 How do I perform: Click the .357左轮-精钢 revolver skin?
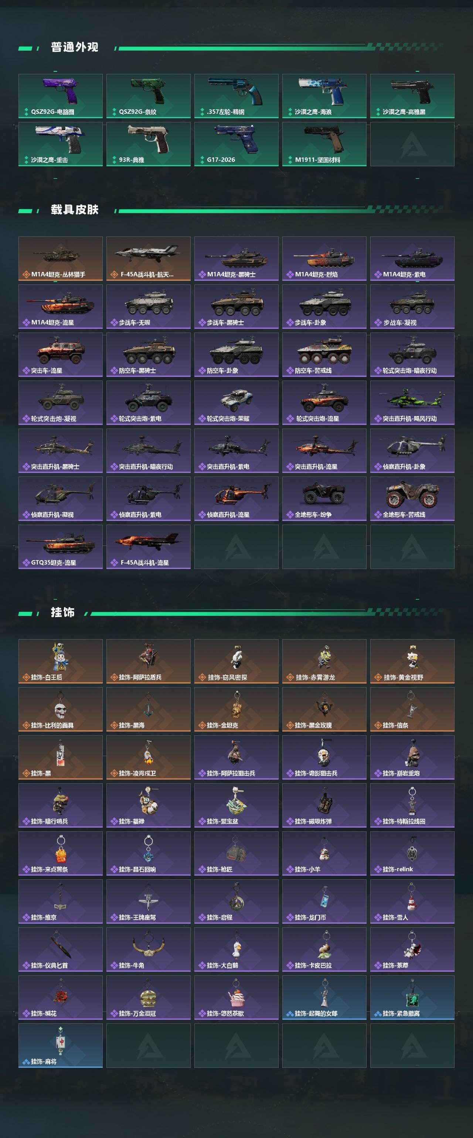[x=236, y=96]
